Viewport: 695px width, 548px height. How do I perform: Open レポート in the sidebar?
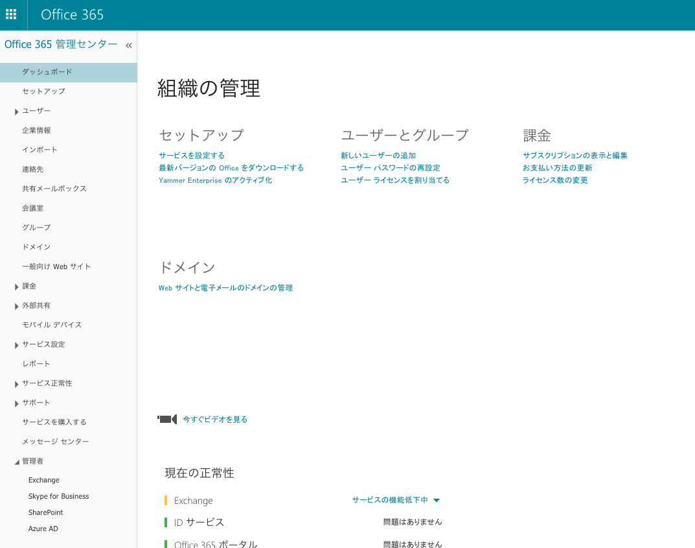tap(36, 364)
